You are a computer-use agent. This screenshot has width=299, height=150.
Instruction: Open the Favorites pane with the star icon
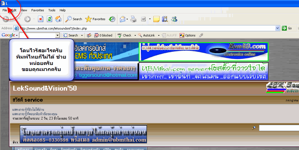[95, 19]
